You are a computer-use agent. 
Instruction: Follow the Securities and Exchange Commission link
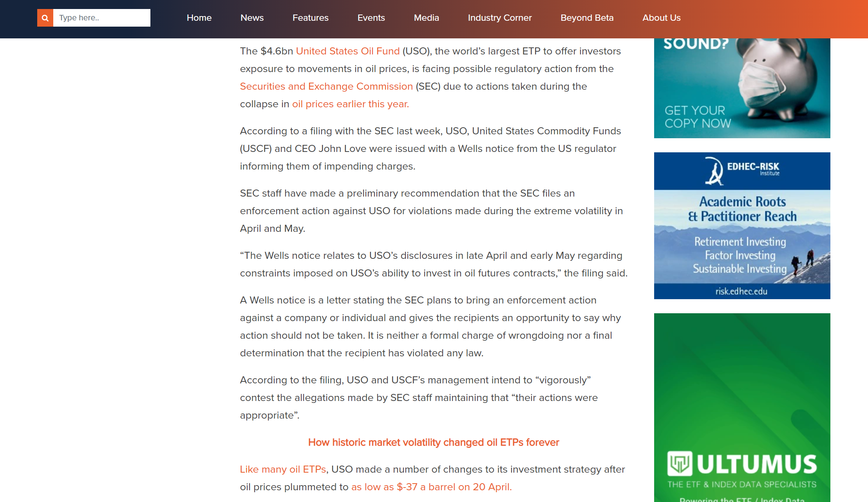pyautogui.click(x=326, y=86)
